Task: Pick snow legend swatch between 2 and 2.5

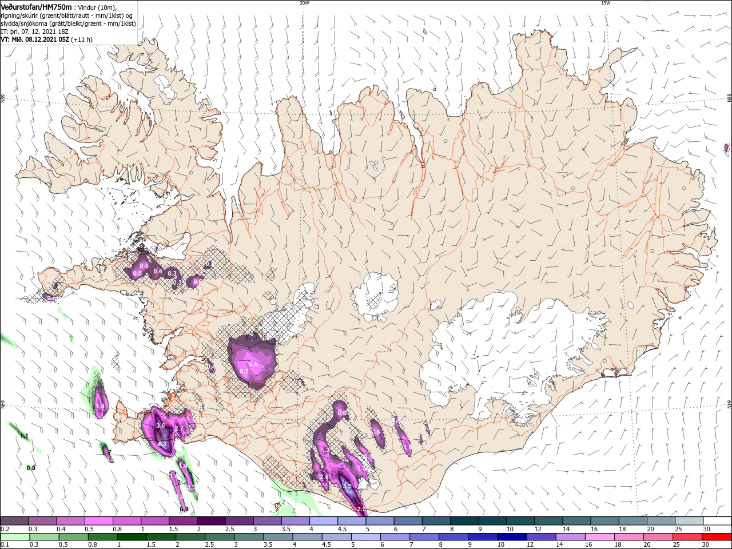Action: click(211, 521)
